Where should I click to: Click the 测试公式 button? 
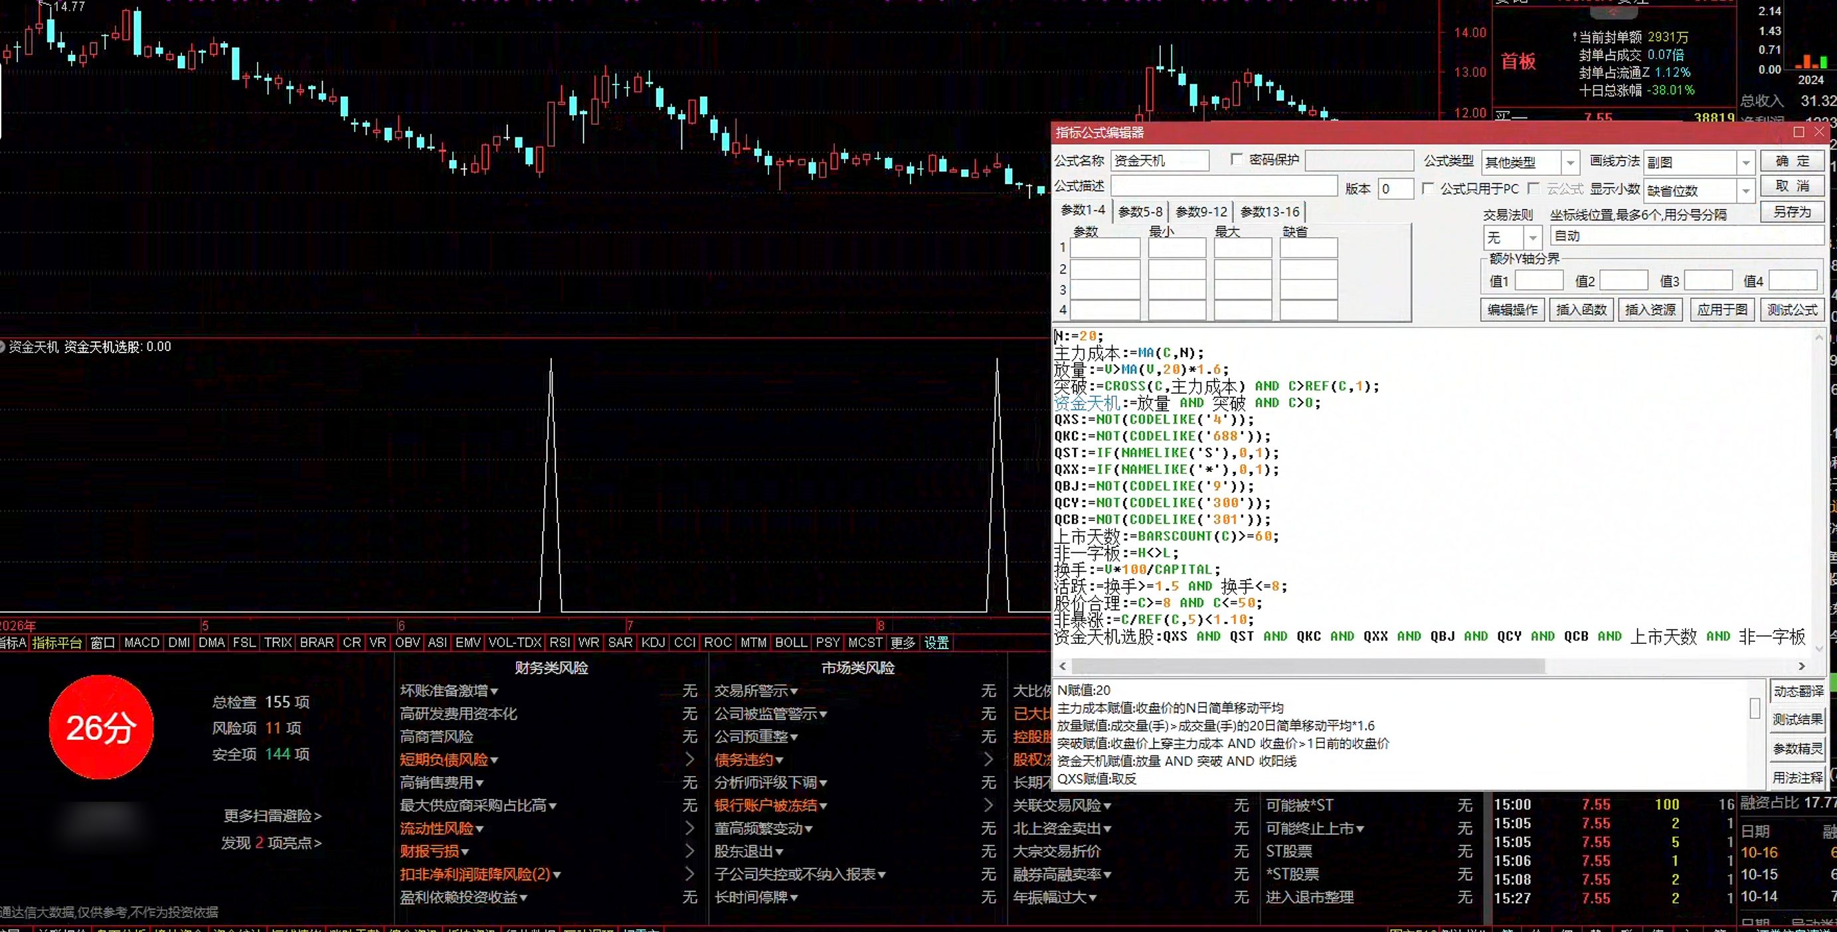1792,309
